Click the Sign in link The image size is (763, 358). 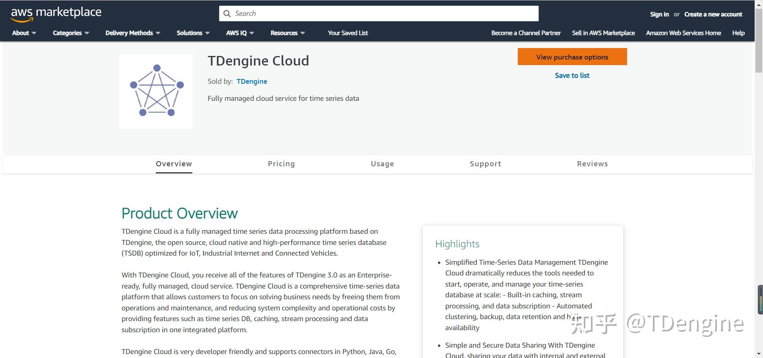pos(659,14)
